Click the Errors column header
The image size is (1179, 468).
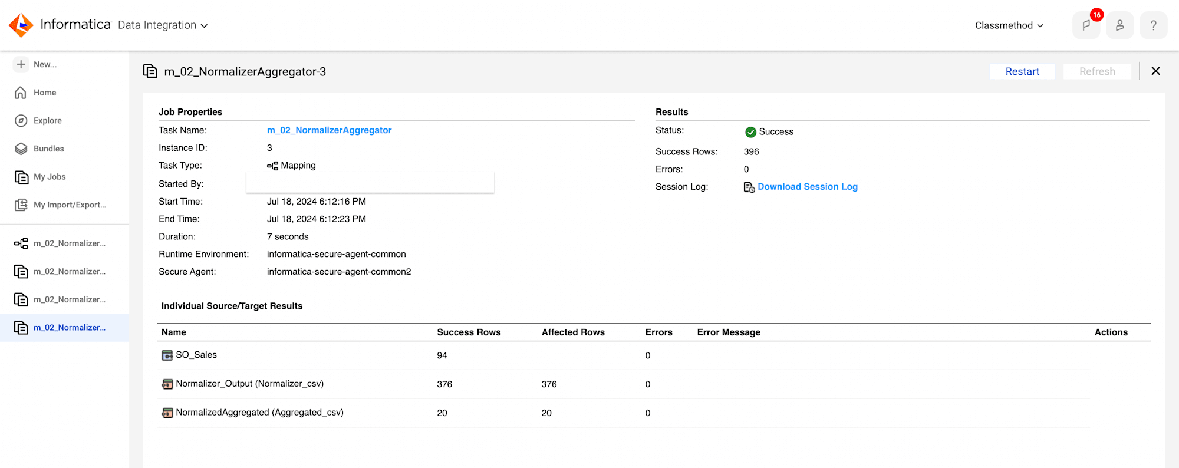(658, 332)
